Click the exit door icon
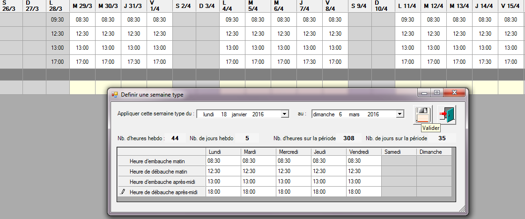 (446, 114)
